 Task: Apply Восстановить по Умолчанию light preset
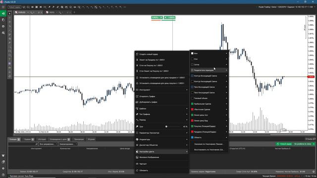point(209,150)
